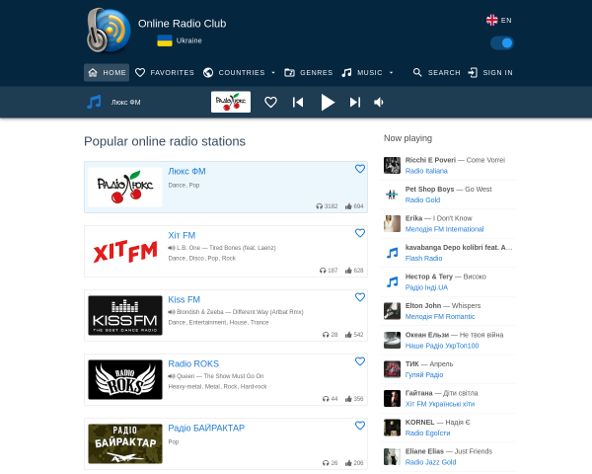Open the Countries menu
The width and height of the screenshot is (592, 474).
pos(234,72)
